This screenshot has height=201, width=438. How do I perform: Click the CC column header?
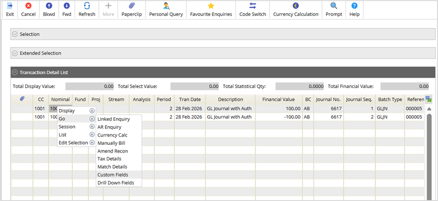click(x=41, y=99)
